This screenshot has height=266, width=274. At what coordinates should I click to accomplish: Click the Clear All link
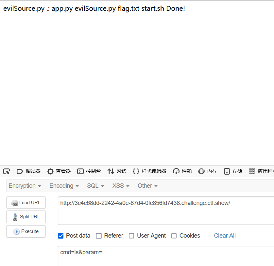click(225, 236)
